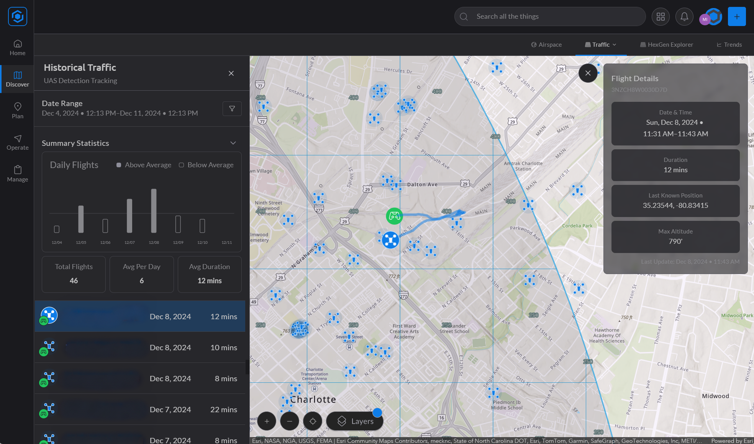The width and height of the screenshot is (754, 444).
Task: Click Avg Per Day card
Action: (x=142, y=274)
